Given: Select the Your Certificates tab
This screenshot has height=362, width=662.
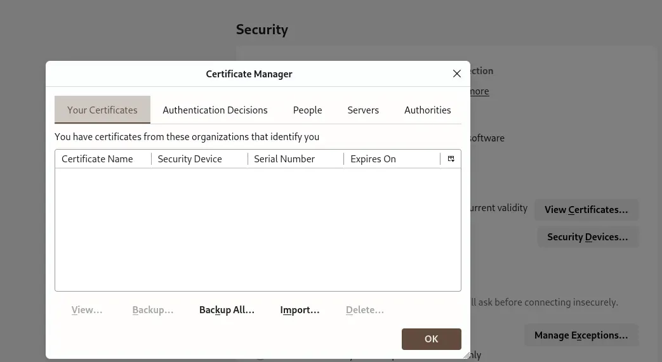Looking at the screenshot, I should pos(102,110).
